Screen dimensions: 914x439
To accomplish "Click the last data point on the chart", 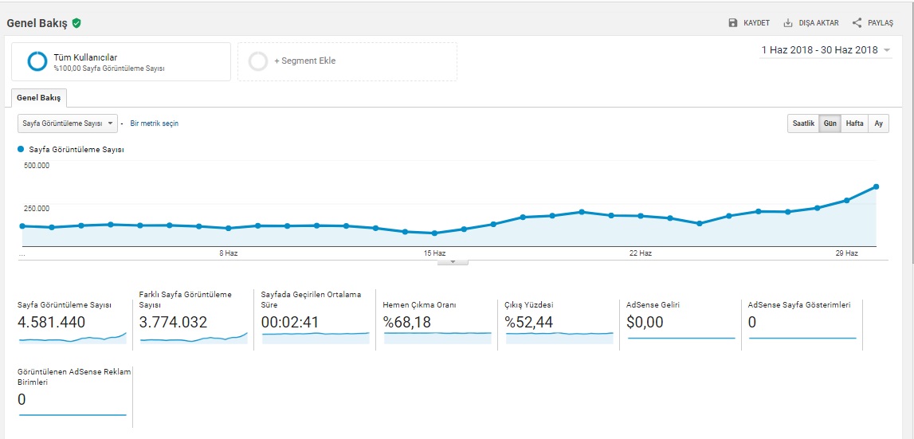I will (x=876, y=186).
